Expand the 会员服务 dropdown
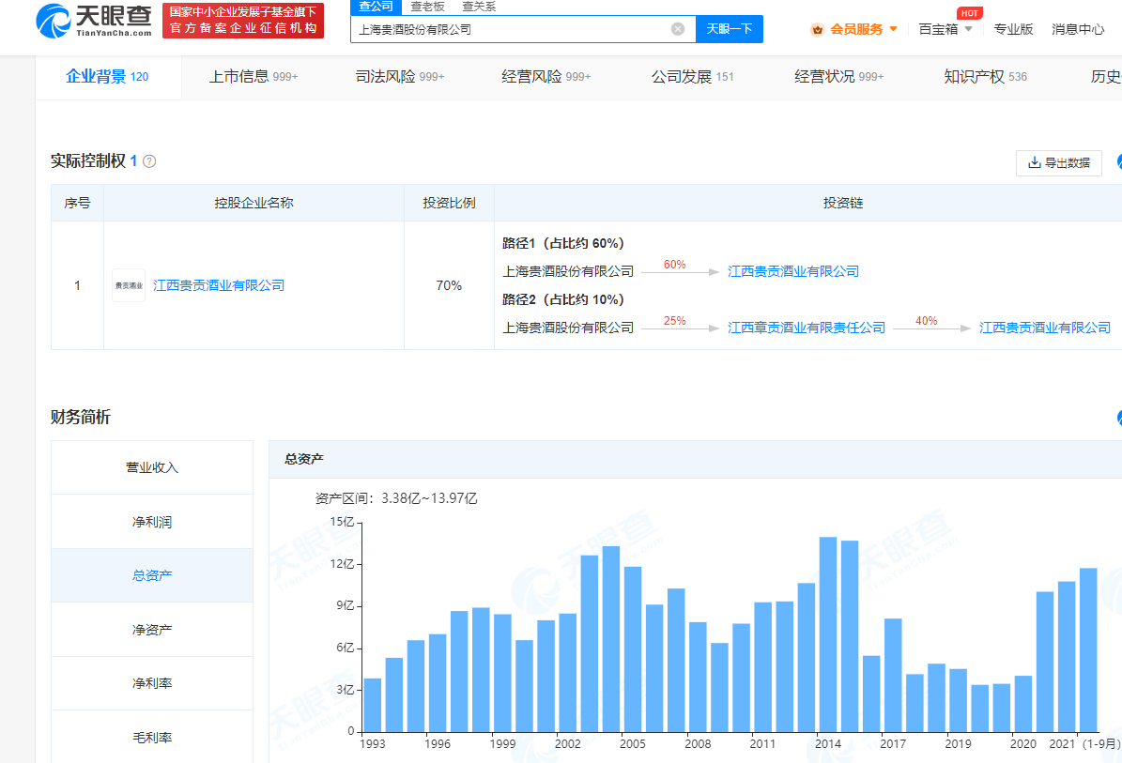Screen dimensions: 1122x763 pyautogui.click(x=893, y=29)
